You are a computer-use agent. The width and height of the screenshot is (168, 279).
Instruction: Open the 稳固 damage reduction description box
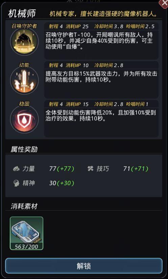pyautogui.click(x=101, y=123)
